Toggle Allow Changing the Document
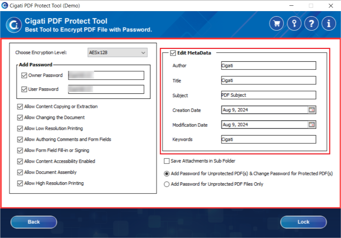Screen dimensions: 341x238 [20, 118]
